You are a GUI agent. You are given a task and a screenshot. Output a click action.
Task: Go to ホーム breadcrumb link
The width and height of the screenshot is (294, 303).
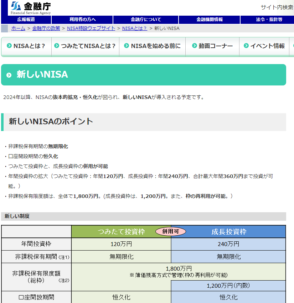[x=18, y=28]
